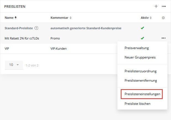
Task: Sort table by Kommentar column
Action: click(61, 18)
